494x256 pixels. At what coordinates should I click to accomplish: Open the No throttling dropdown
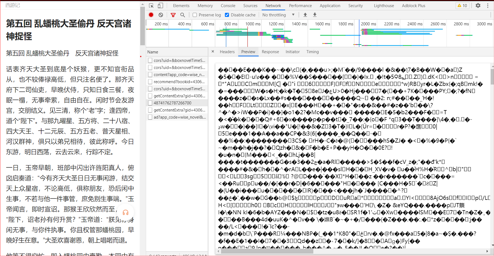tap(278, 15)
